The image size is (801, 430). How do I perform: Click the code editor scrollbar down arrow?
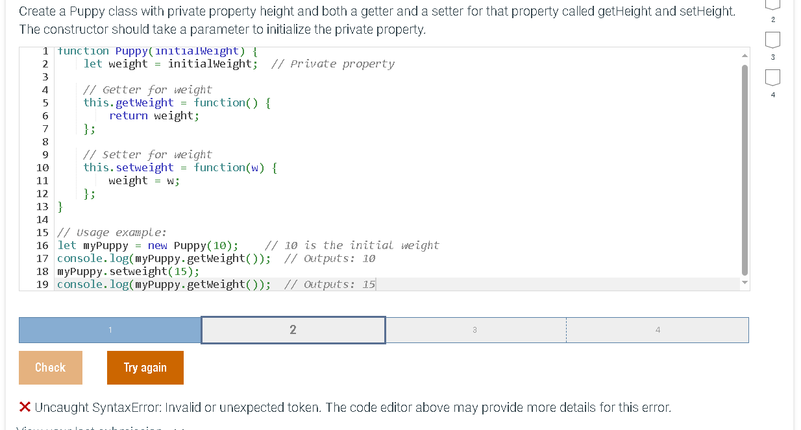click(x=744, y=282)
